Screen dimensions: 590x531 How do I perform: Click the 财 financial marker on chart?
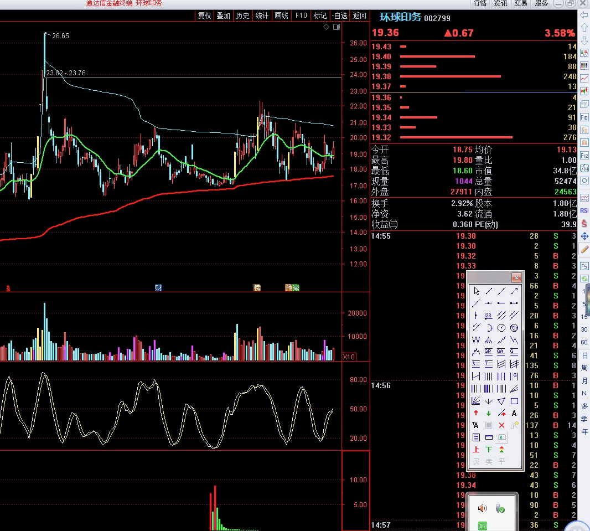click(158, 288)
